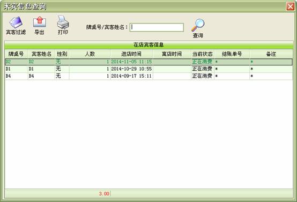Open the 宾客过滤 guest filter icon
The image size is (297, 202).
click(x=16, y=23)
